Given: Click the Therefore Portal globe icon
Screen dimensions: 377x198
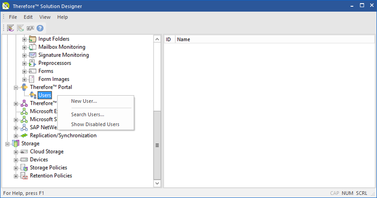Looking at the screenshot, I should (x=24, y=87).
